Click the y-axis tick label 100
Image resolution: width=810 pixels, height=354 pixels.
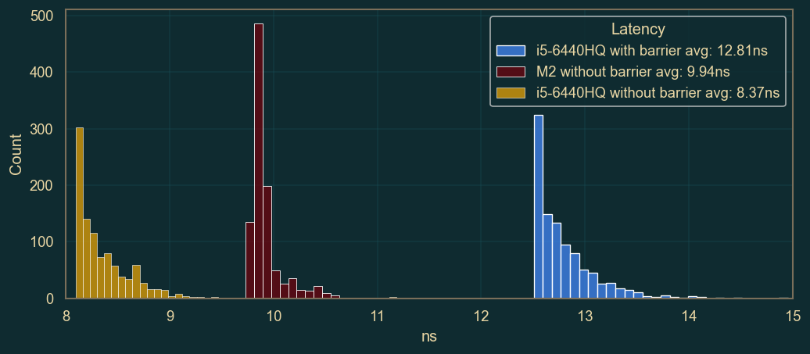41,242
